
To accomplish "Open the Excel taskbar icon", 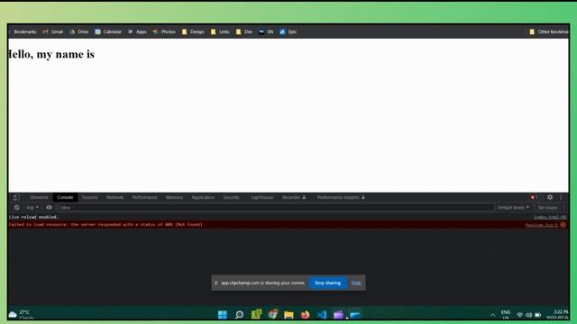I will click(x=256, y=314).
